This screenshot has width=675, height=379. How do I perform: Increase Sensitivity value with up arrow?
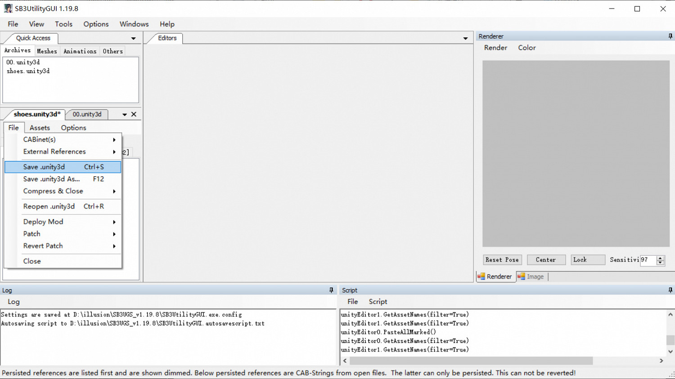pos(660,258)
